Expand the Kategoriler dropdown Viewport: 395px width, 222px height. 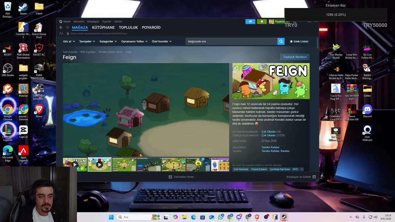tap(108, 41)
